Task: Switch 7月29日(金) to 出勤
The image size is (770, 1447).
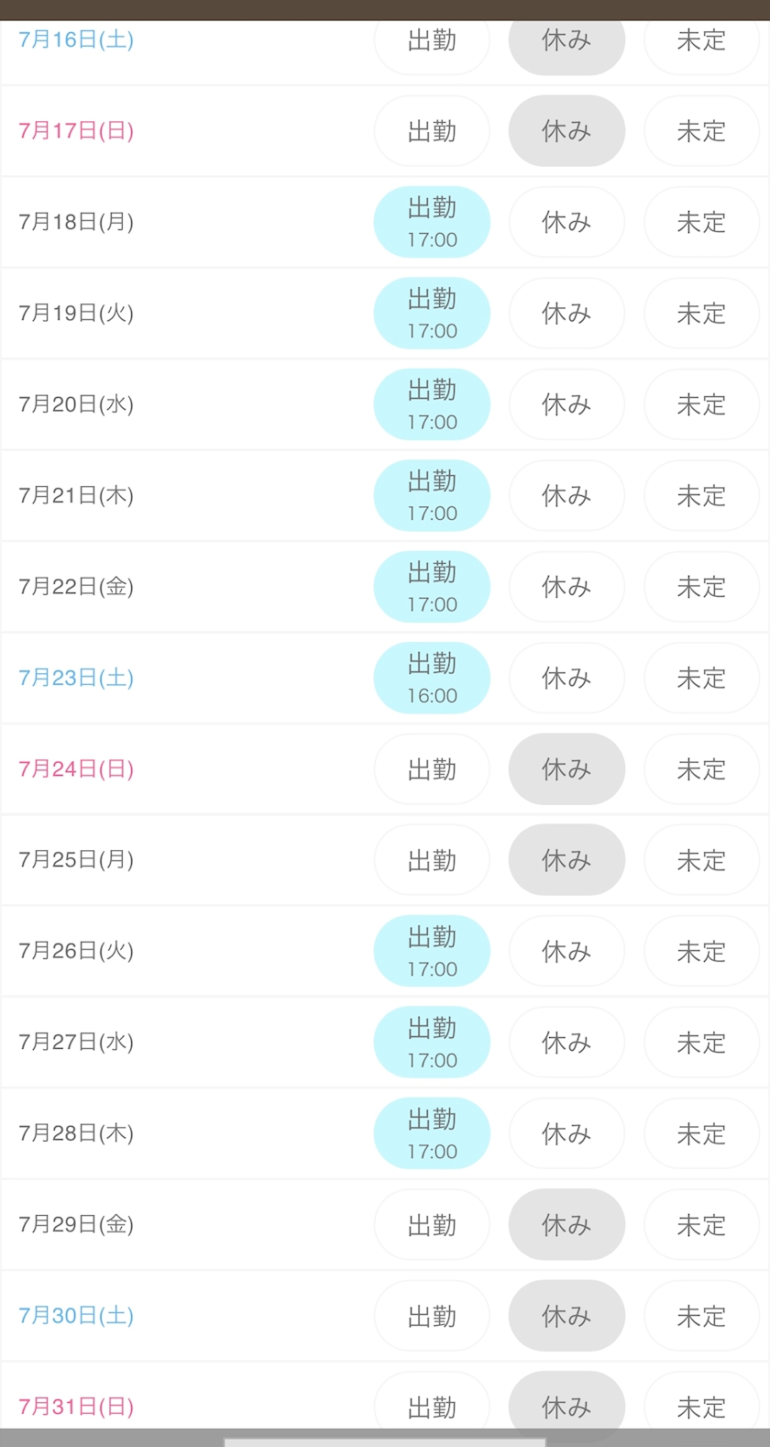Action: (x=432, y=1225)
